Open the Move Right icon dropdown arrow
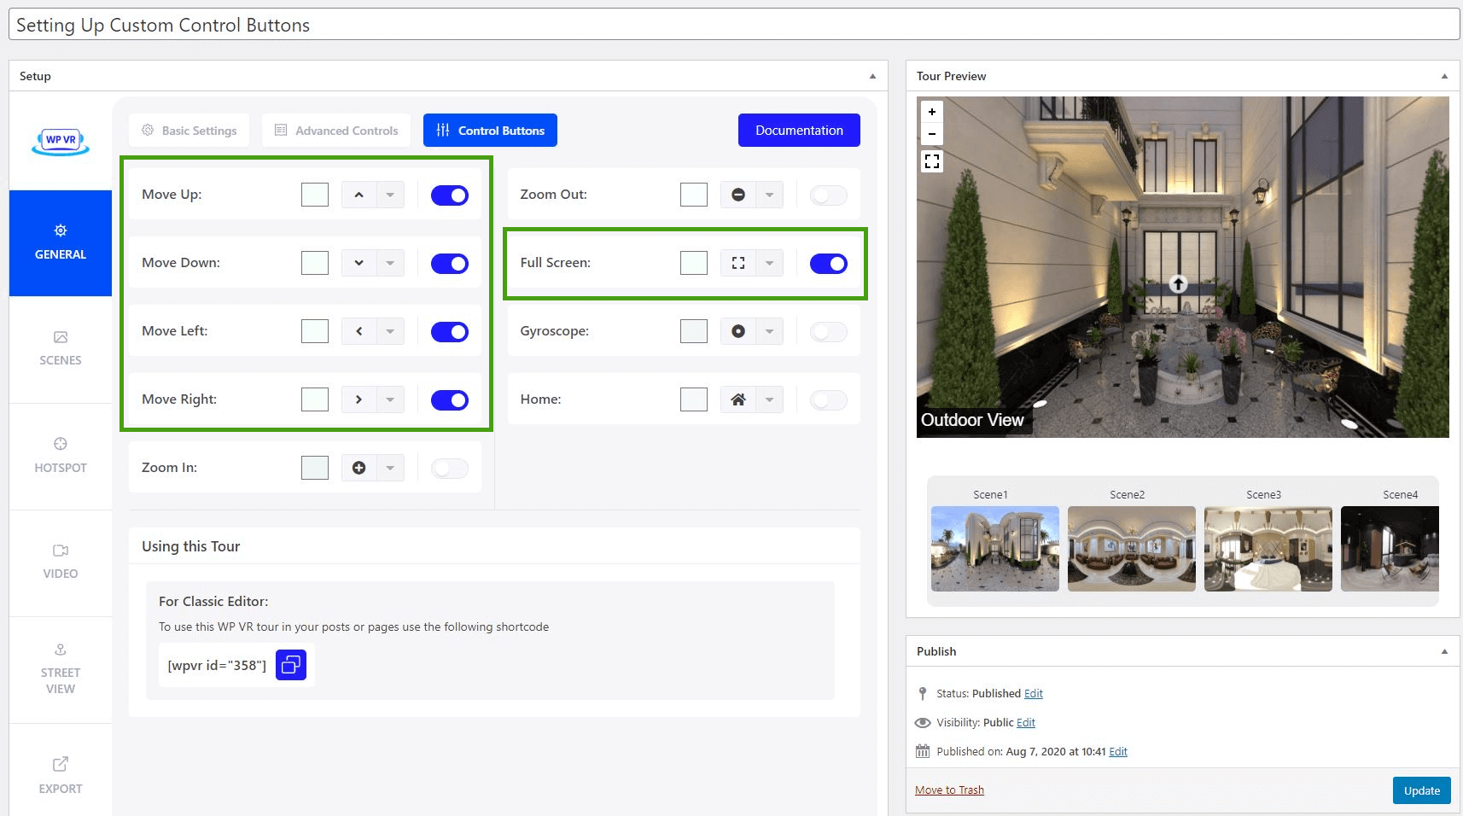 (x=390, y=399)
